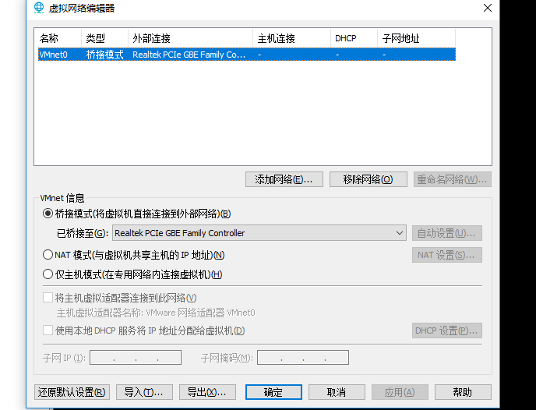Open 帮助 (Help) button

click(x=463, y=392)
